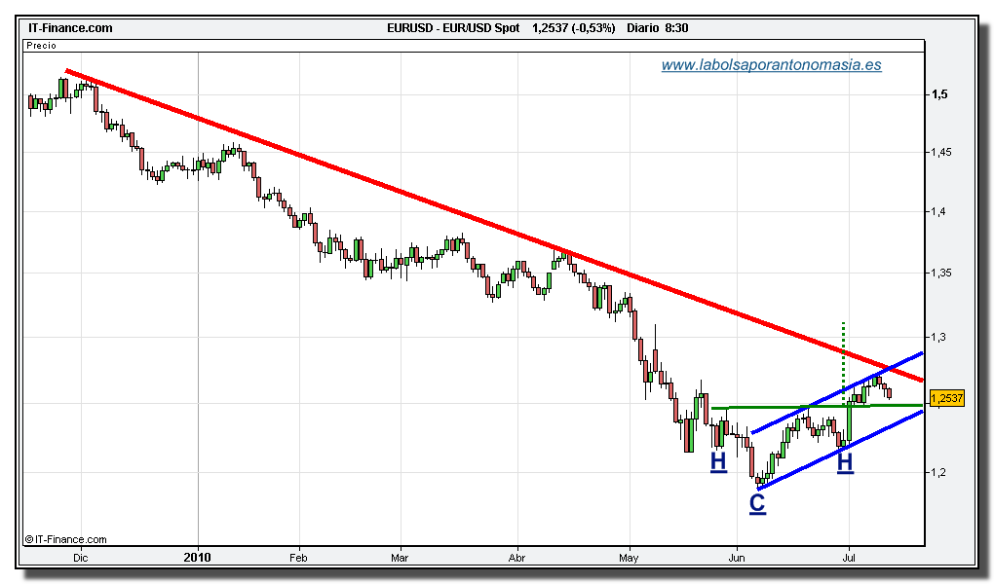Click the Jul month label
Image resolution: width=994 pixels, height=584 pixels.
coord(849,559)
